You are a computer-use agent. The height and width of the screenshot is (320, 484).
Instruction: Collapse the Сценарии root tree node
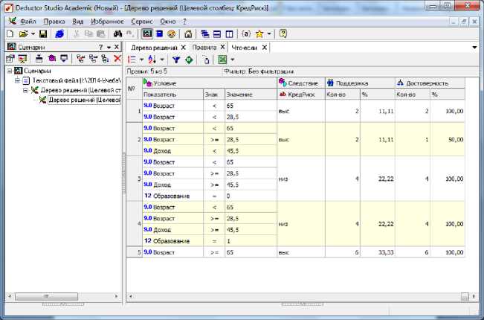(x=9, y=71)
